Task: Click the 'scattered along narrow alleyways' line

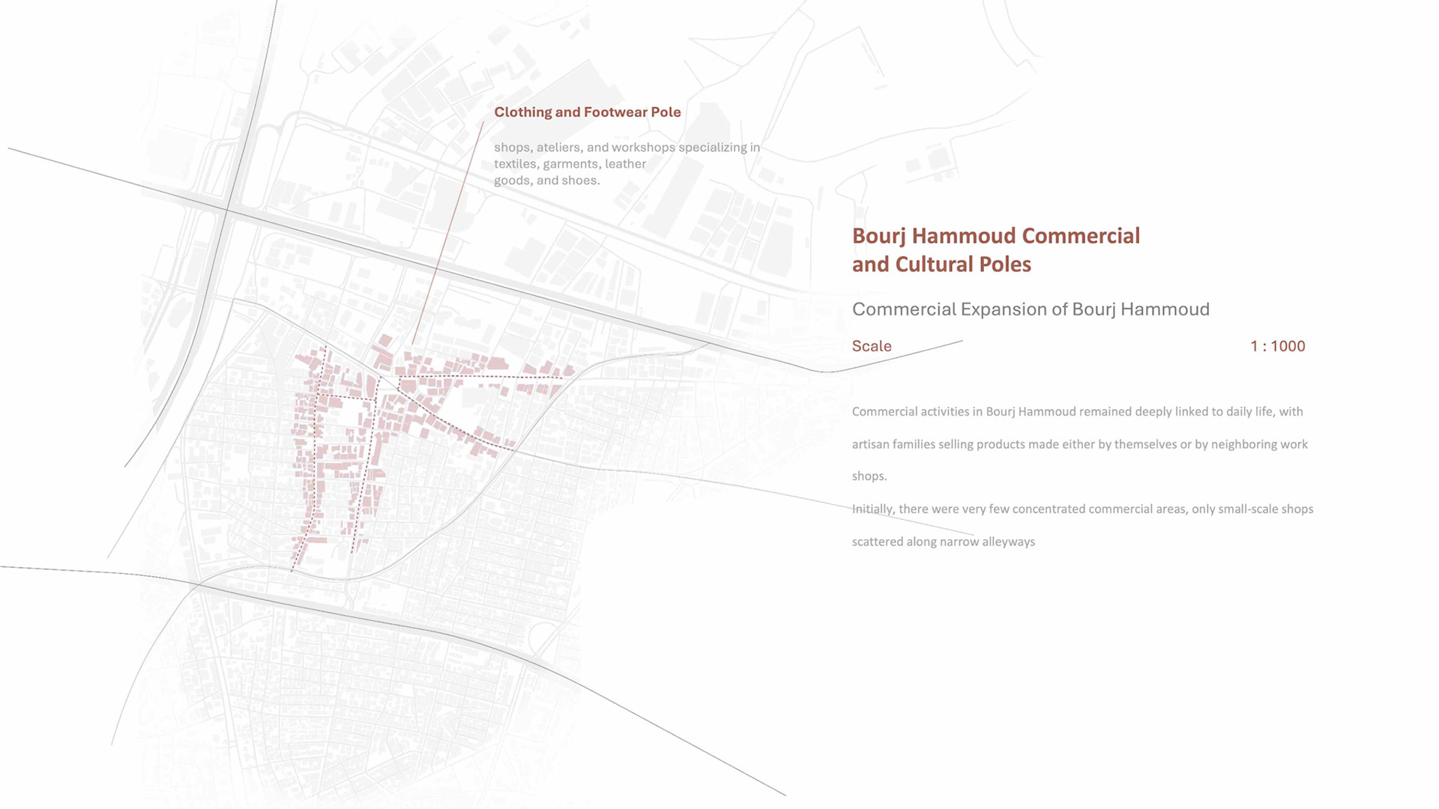Action: tap(943, 542)
